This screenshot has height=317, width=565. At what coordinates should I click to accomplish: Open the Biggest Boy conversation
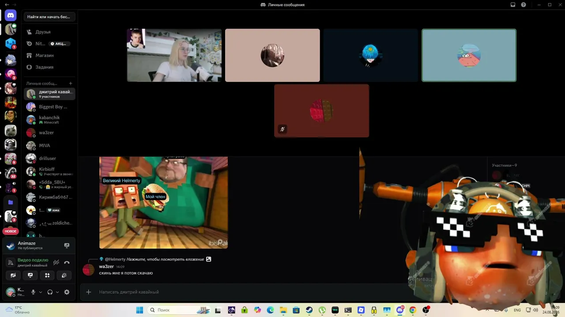pyautogui.click(x=49, y=107)
